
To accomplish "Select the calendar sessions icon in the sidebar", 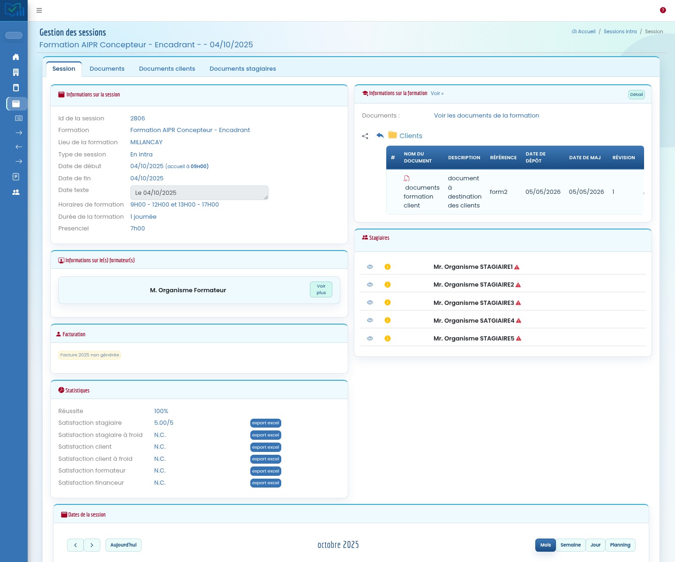I will coord(16,104).
